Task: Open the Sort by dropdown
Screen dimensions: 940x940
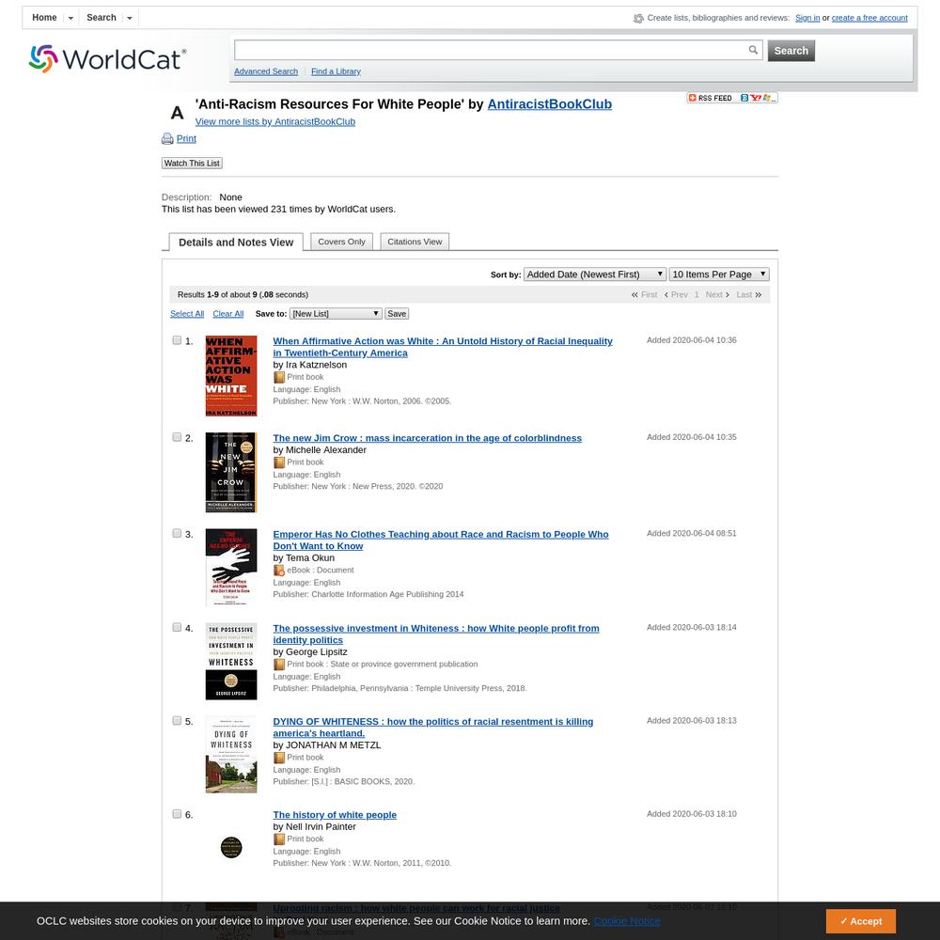Action: (595, 274)
